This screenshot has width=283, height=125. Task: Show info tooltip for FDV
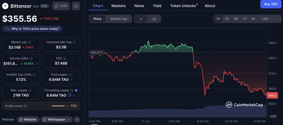(x=65, y=58)
